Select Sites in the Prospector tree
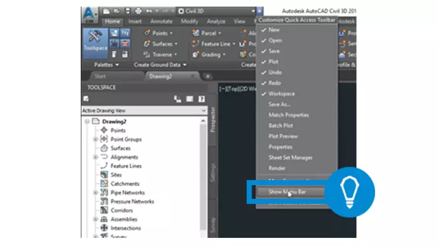438x246 pixels. click(116, 175)
